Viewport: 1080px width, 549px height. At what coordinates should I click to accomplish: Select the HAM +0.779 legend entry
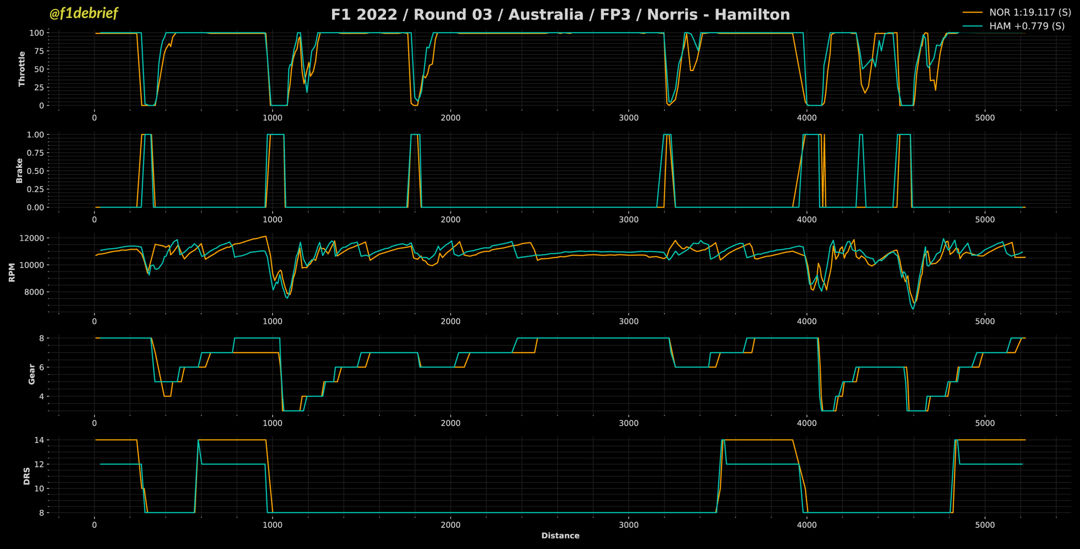tap(1027, 26)
